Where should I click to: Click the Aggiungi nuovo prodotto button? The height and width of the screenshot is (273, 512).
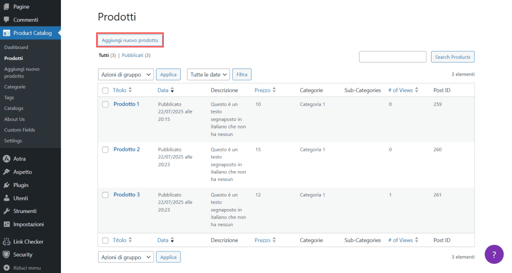click(130, 40)
